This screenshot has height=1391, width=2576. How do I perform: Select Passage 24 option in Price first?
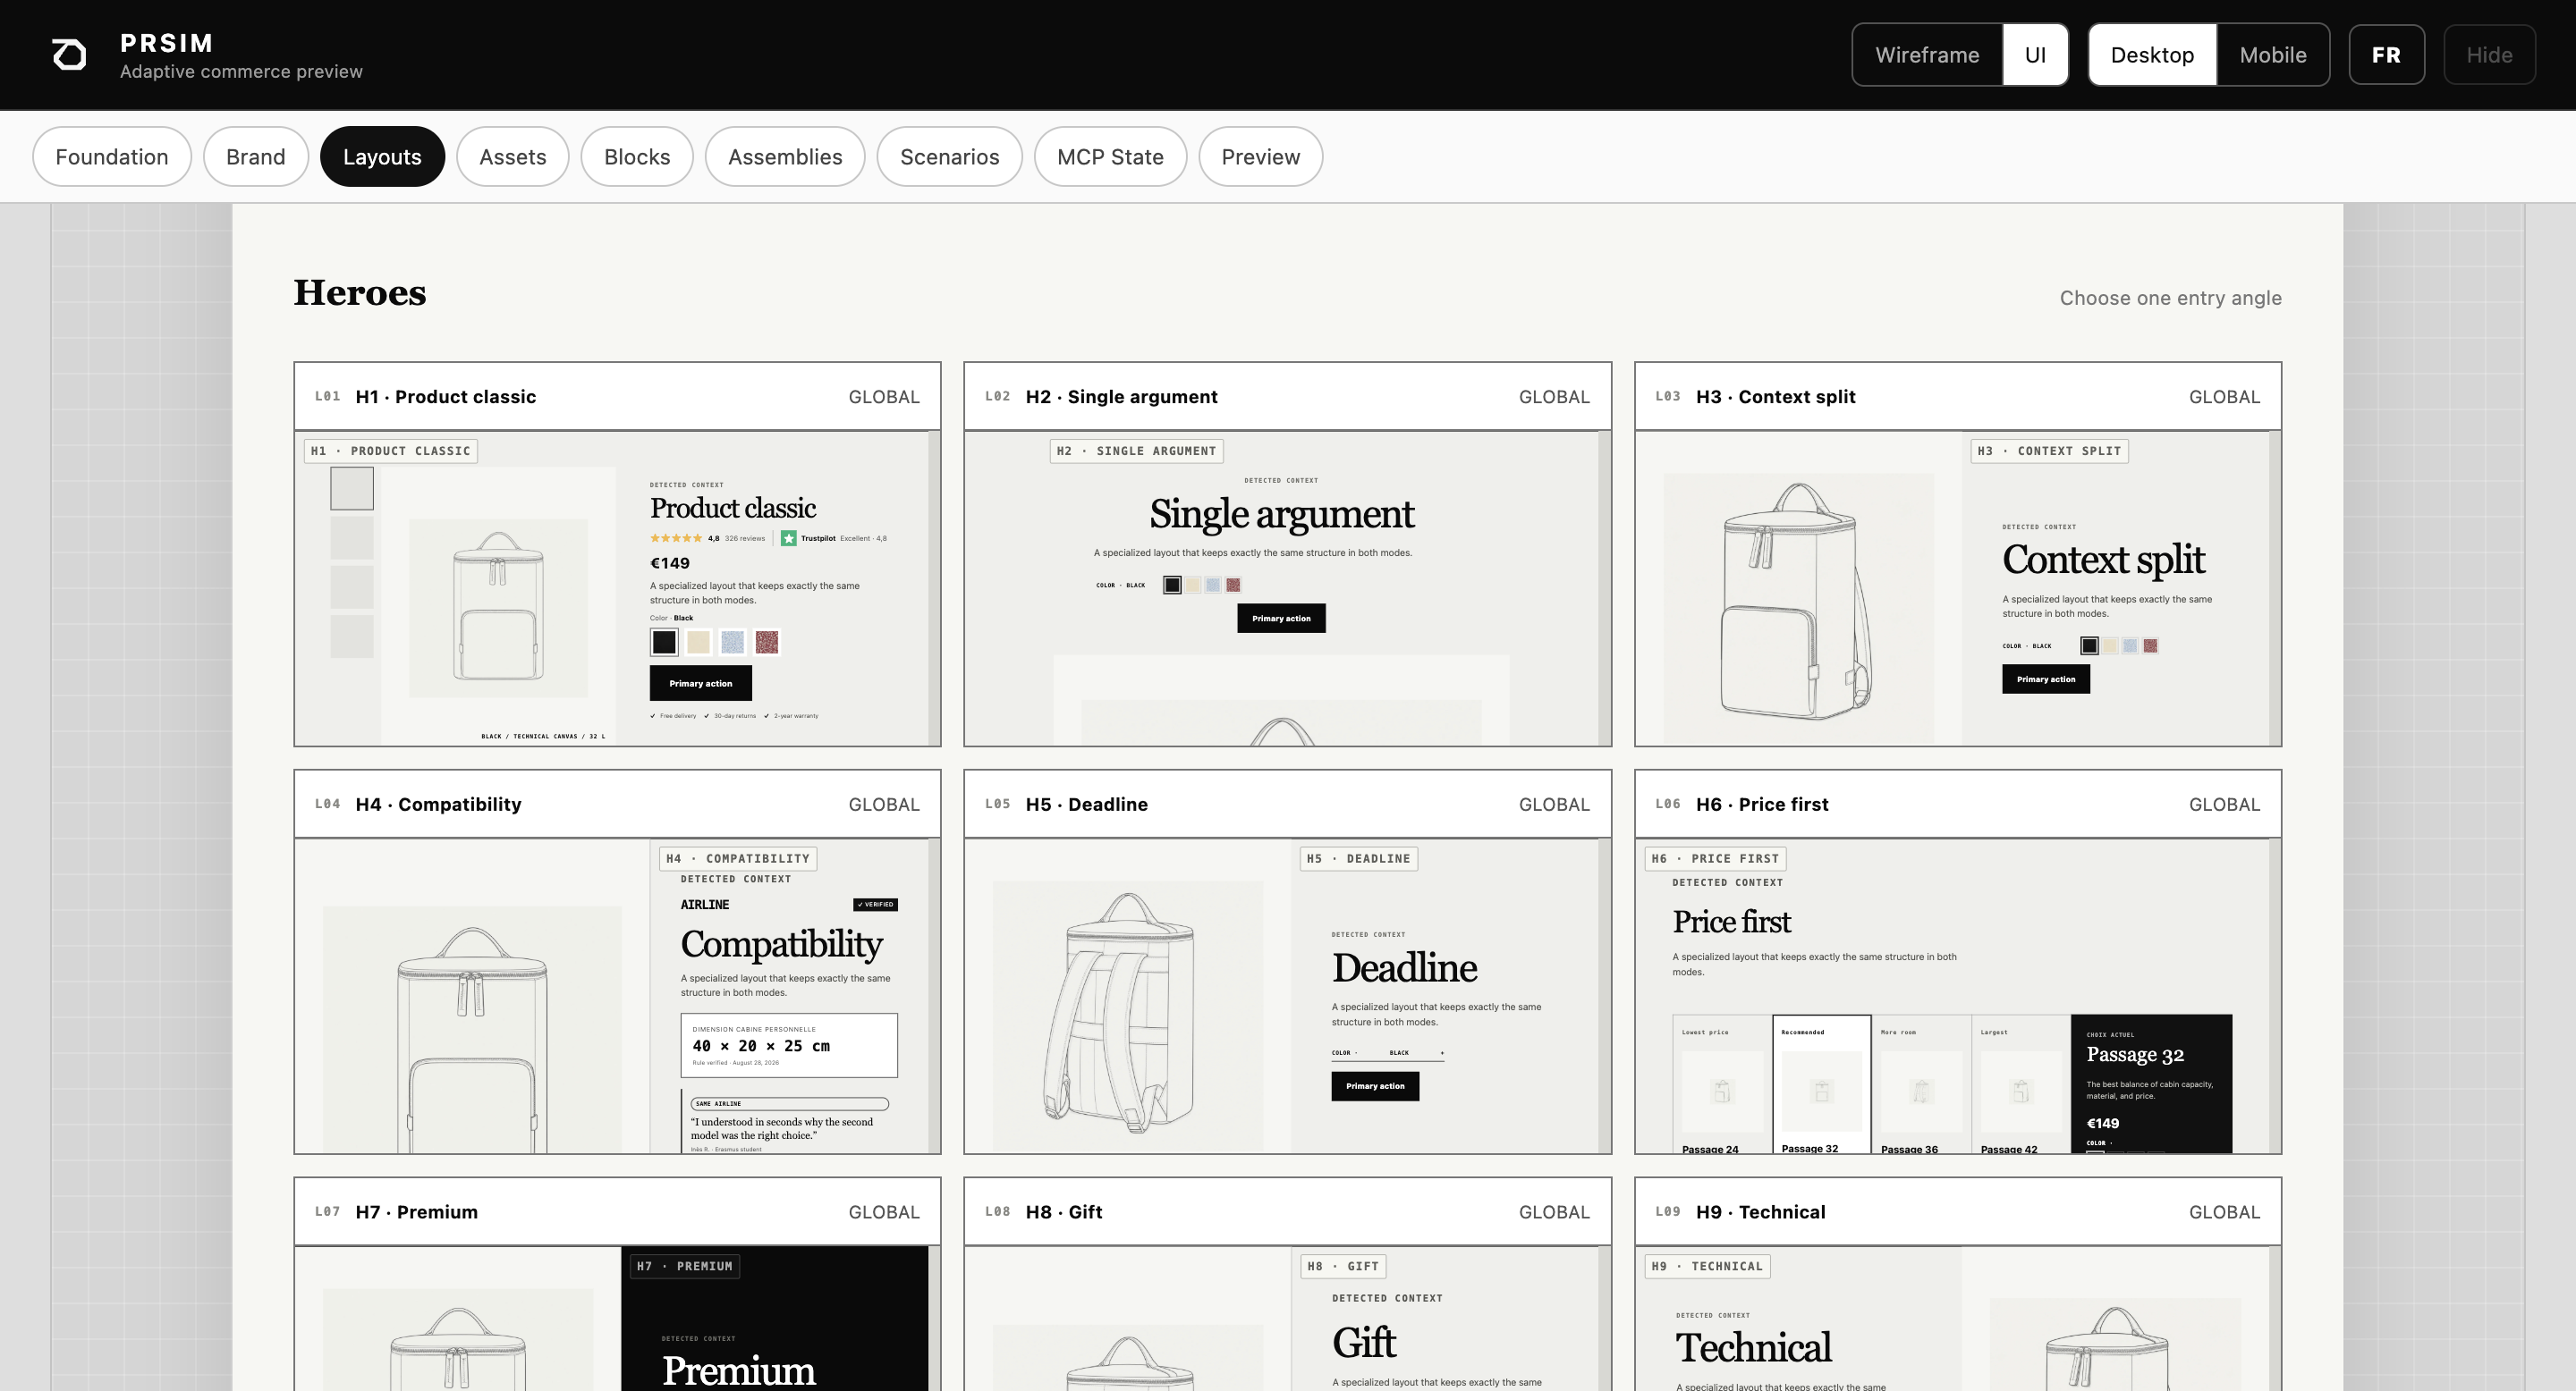pyautogui.click(x=1721, y=1085)
